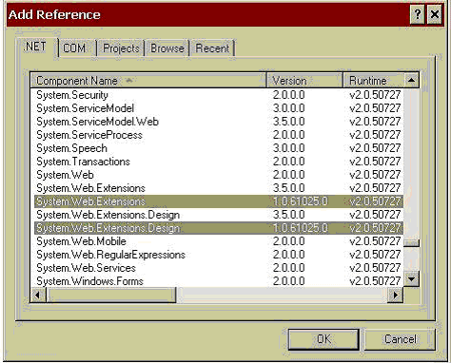Sort by Version column header

pyautogui.click(x=304, y=81)
